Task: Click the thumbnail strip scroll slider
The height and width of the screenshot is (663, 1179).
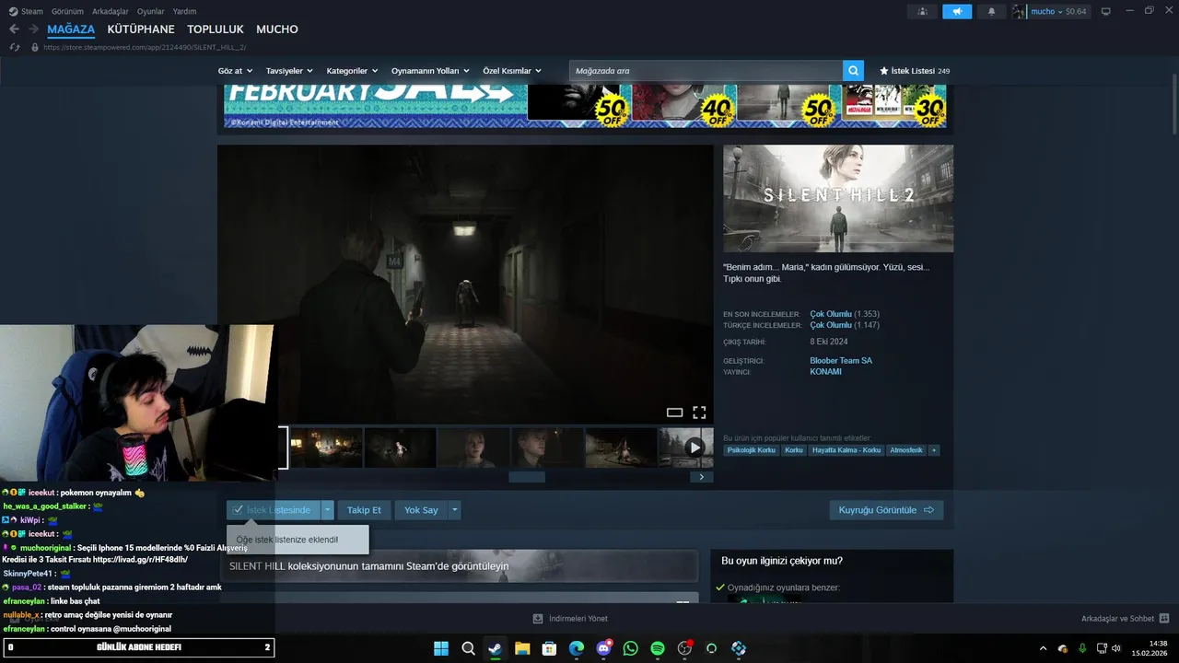Action: click(x=527, y=477)
